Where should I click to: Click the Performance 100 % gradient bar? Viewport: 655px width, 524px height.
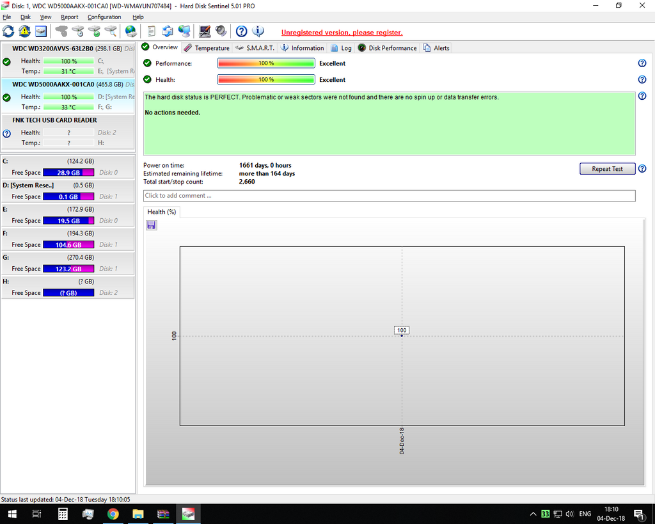tap(266, 63)
